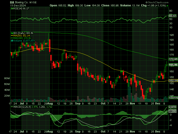This screenshot has width=178, height=134.
Task: Click candlestick icon before BA (Daily)
Action: click(x=12, y=33)
